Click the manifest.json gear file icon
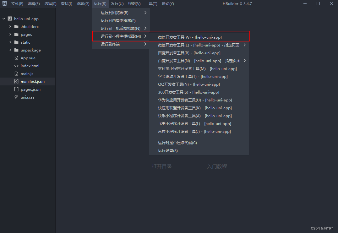Viewport: 338px width, 233px height. tap(16, 81)
